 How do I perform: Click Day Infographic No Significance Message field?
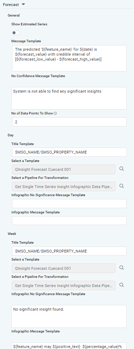[69, 204]
